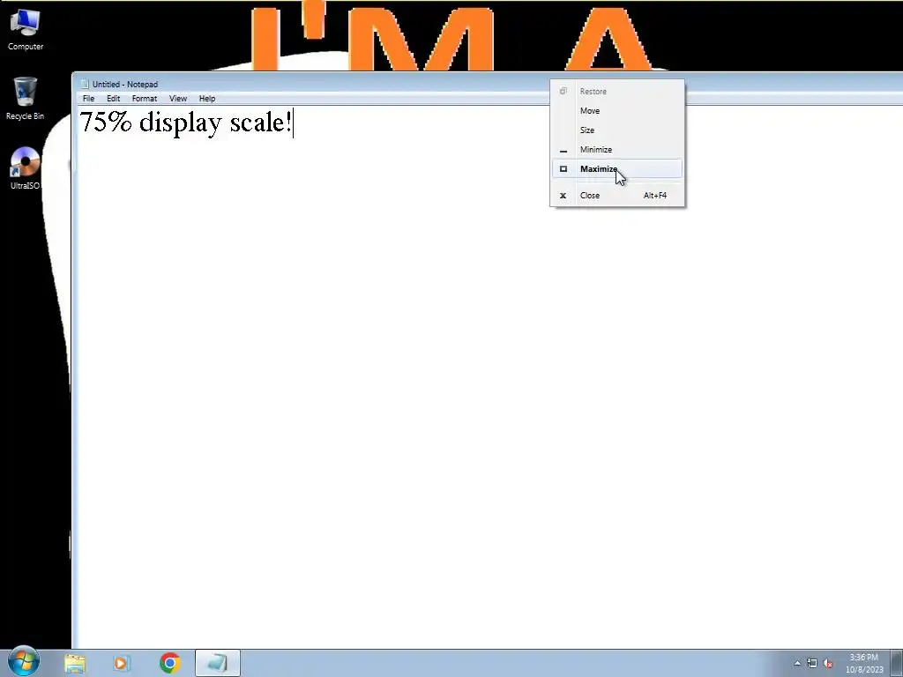Click the 'Untitled - Notepad' title text
This screenshot has height=677, width=903.
pyautogui.click(x=125, y=84)
